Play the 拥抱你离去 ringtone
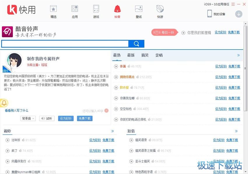248x174 pixels. coord(116,77)
